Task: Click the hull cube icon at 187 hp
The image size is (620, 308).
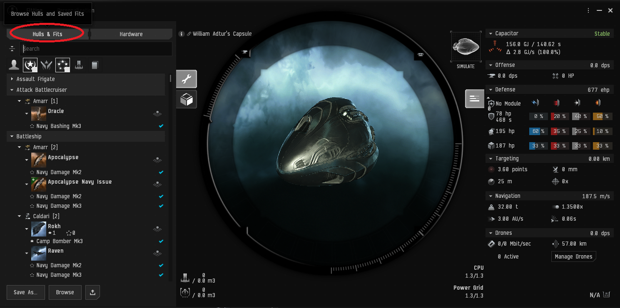Action: pos(491,146)
